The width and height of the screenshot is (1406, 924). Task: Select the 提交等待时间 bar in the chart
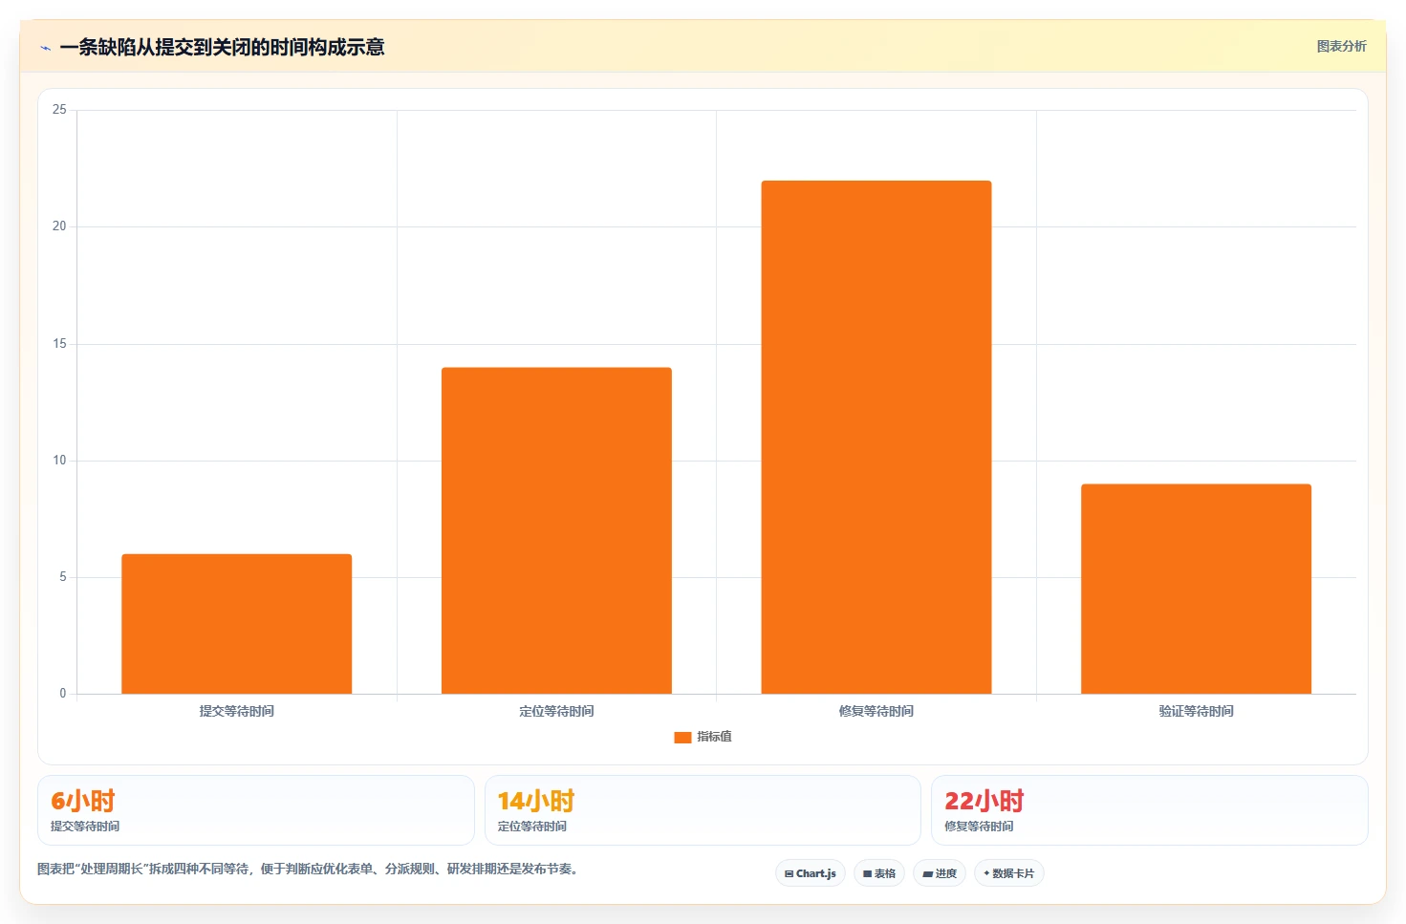(236, 624)
